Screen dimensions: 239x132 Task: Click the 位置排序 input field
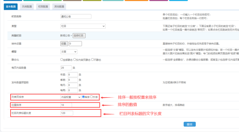[66, 105]
